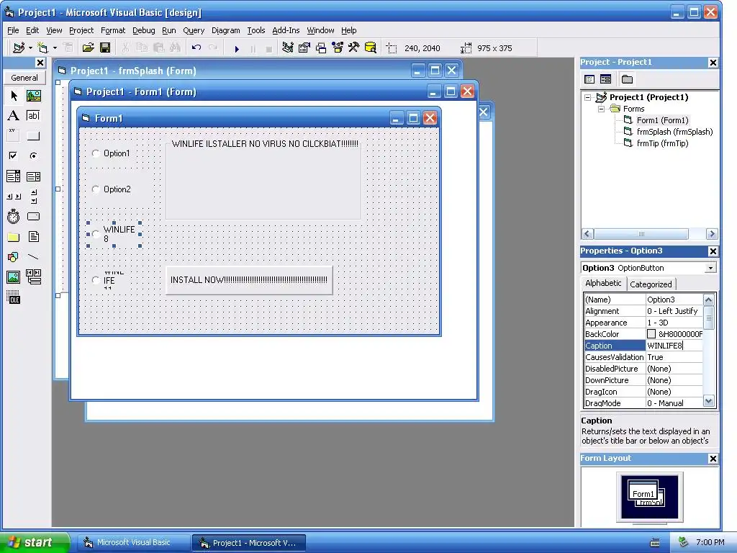
Task: Select the DriveListBox tool
Action: point(33,216)
